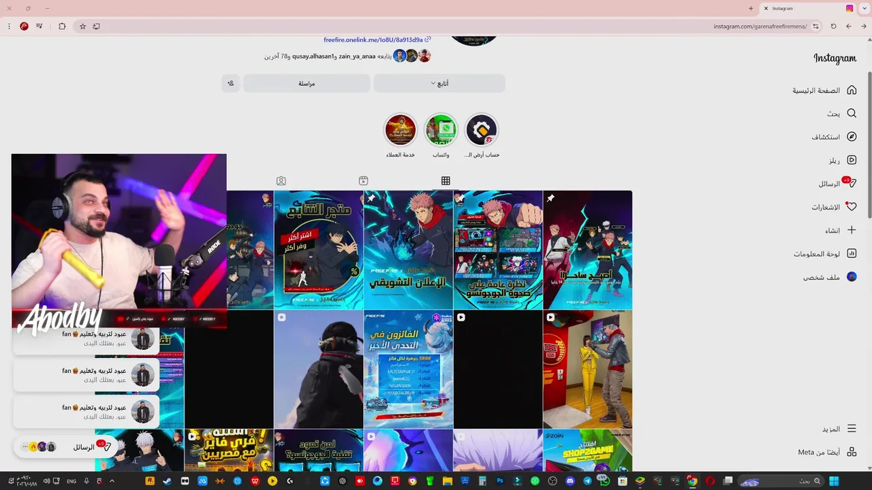Viewport: 872px width, 490px height.
Task: Open the last challenge winners post
Action: point(408,370)
